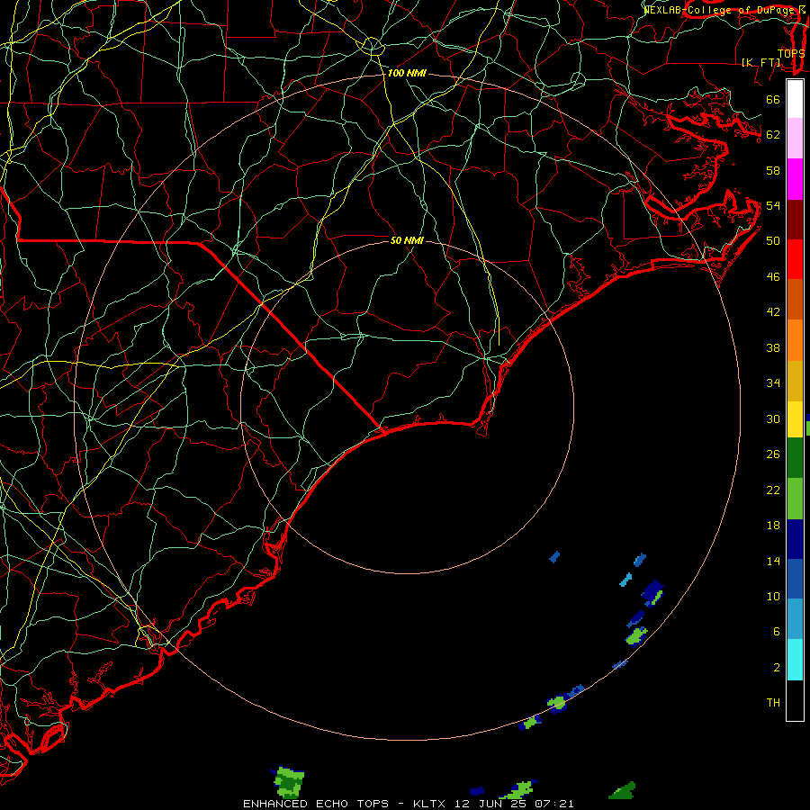Click the dark orange legend swatch
Image resolution: width=810 pixels, height=810 pixels.
click(795, 299)
